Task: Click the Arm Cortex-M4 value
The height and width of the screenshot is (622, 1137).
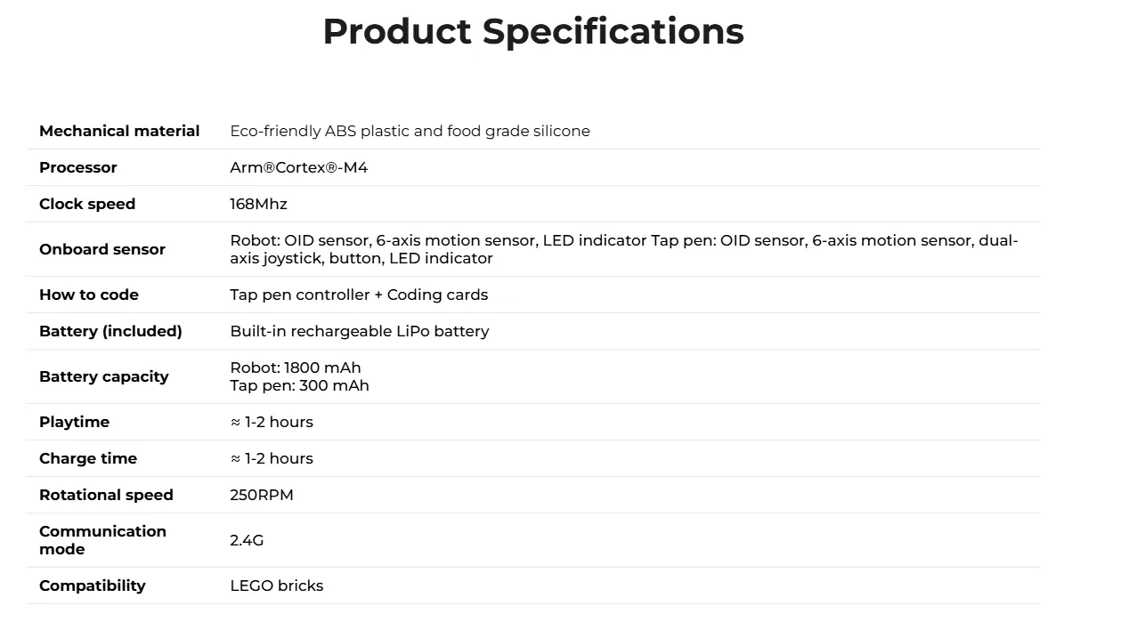Action: point(298,167)
